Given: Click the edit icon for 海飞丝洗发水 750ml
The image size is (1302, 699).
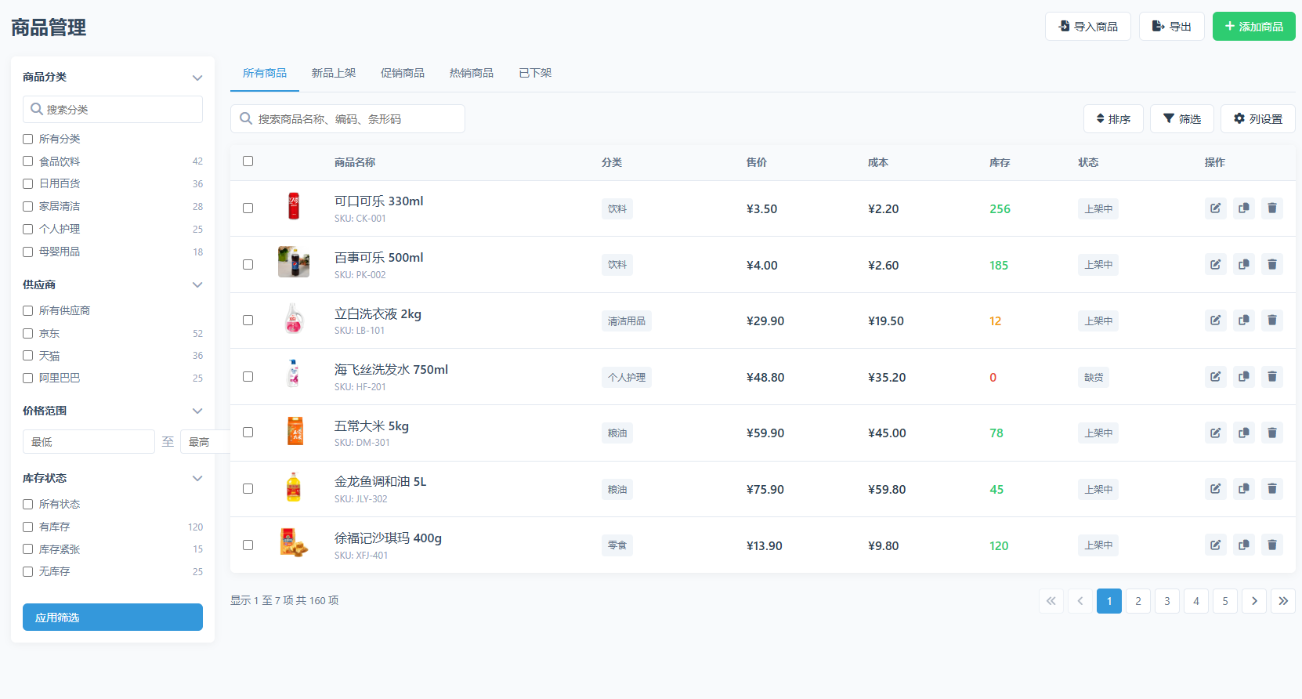Looking at the screenshot, I should 1215,377.
